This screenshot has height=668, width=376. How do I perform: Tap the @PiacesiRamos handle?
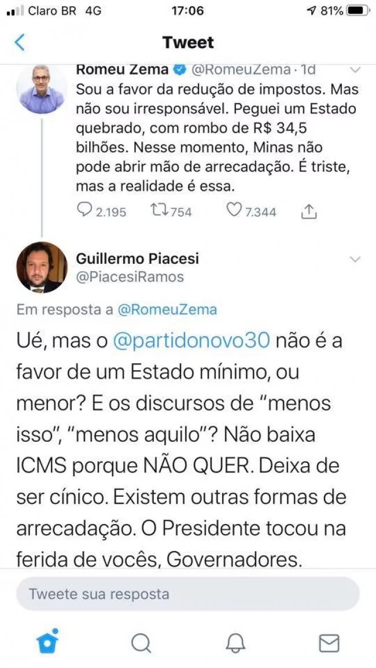(130, 277)
